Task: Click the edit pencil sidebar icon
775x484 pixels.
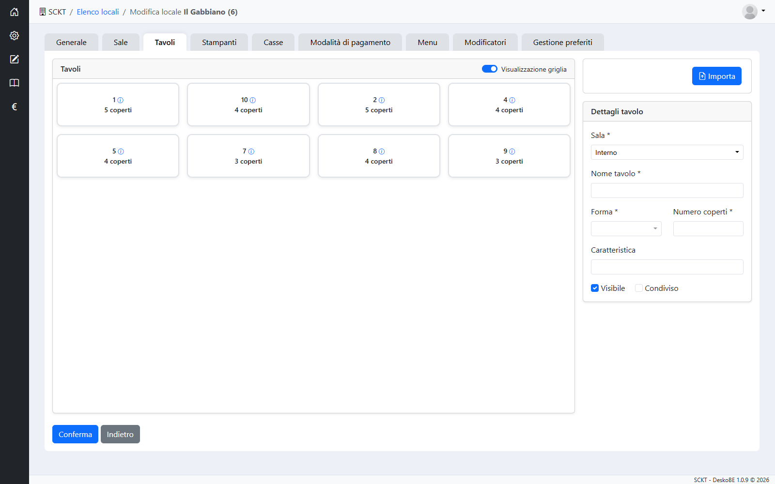Action: pos(15,59)
